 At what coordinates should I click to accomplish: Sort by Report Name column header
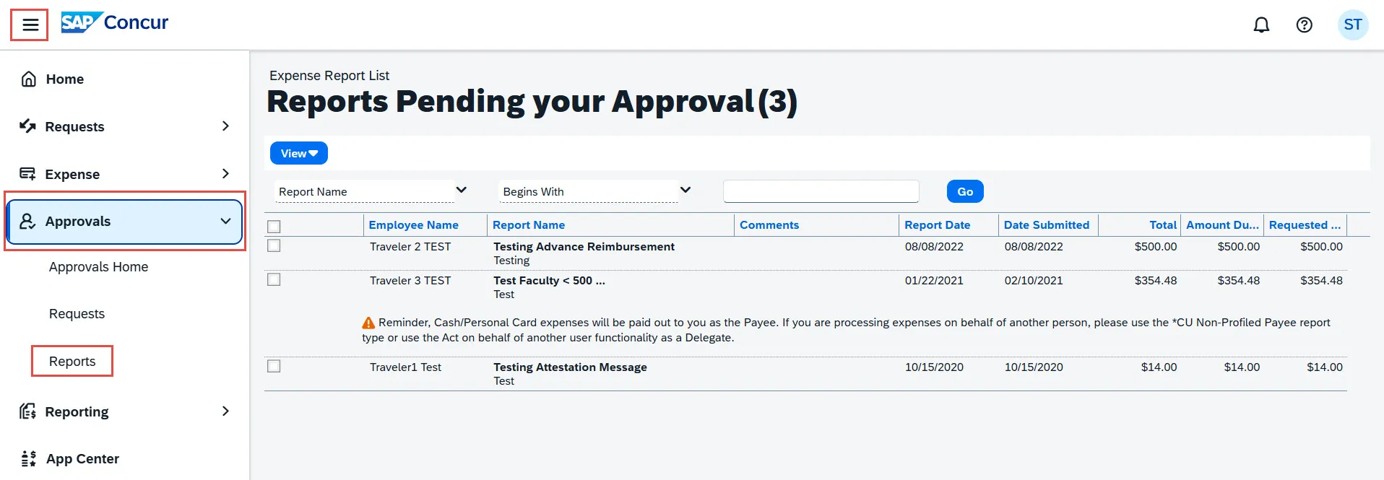(x=529, y=225)
